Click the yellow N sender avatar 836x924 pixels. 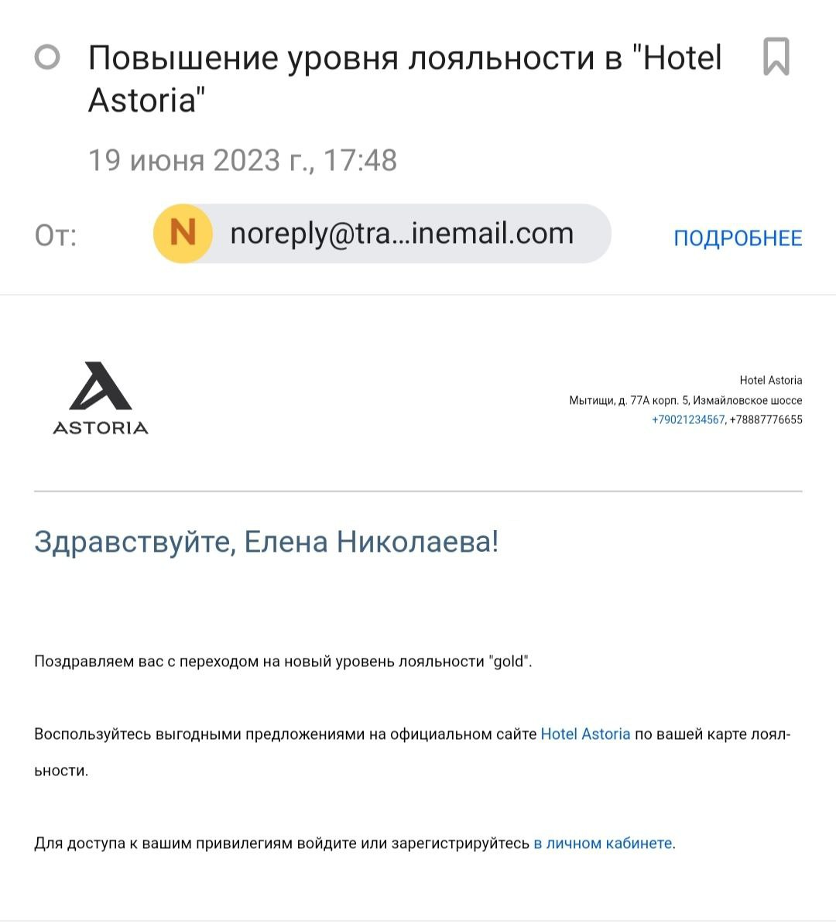[x=183, y=234]
